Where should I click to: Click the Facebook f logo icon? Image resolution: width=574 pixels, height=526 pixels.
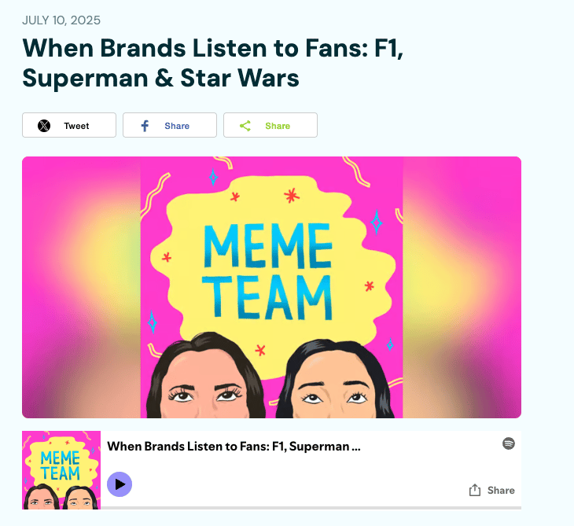click(145, 126)
